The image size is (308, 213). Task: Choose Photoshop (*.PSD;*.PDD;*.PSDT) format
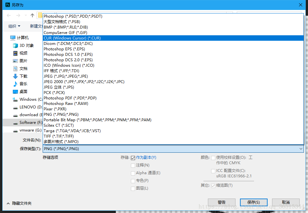coord(173,16)
